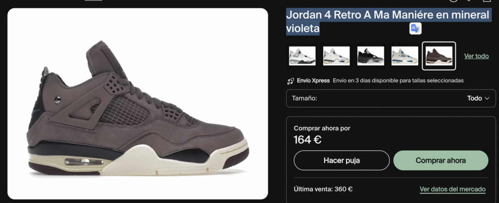Click the highlighted Jordan 4 Retro title
Image resolution: width=499 pixels, height=203 pixels.
point(387,21)
